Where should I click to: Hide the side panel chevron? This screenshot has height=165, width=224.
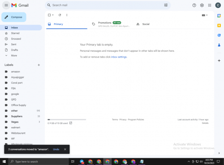[x=219, y=153]
